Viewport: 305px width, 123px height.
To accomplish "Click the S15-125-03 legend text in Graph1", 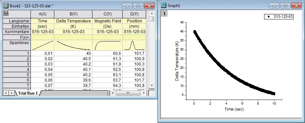I will 283,17.
